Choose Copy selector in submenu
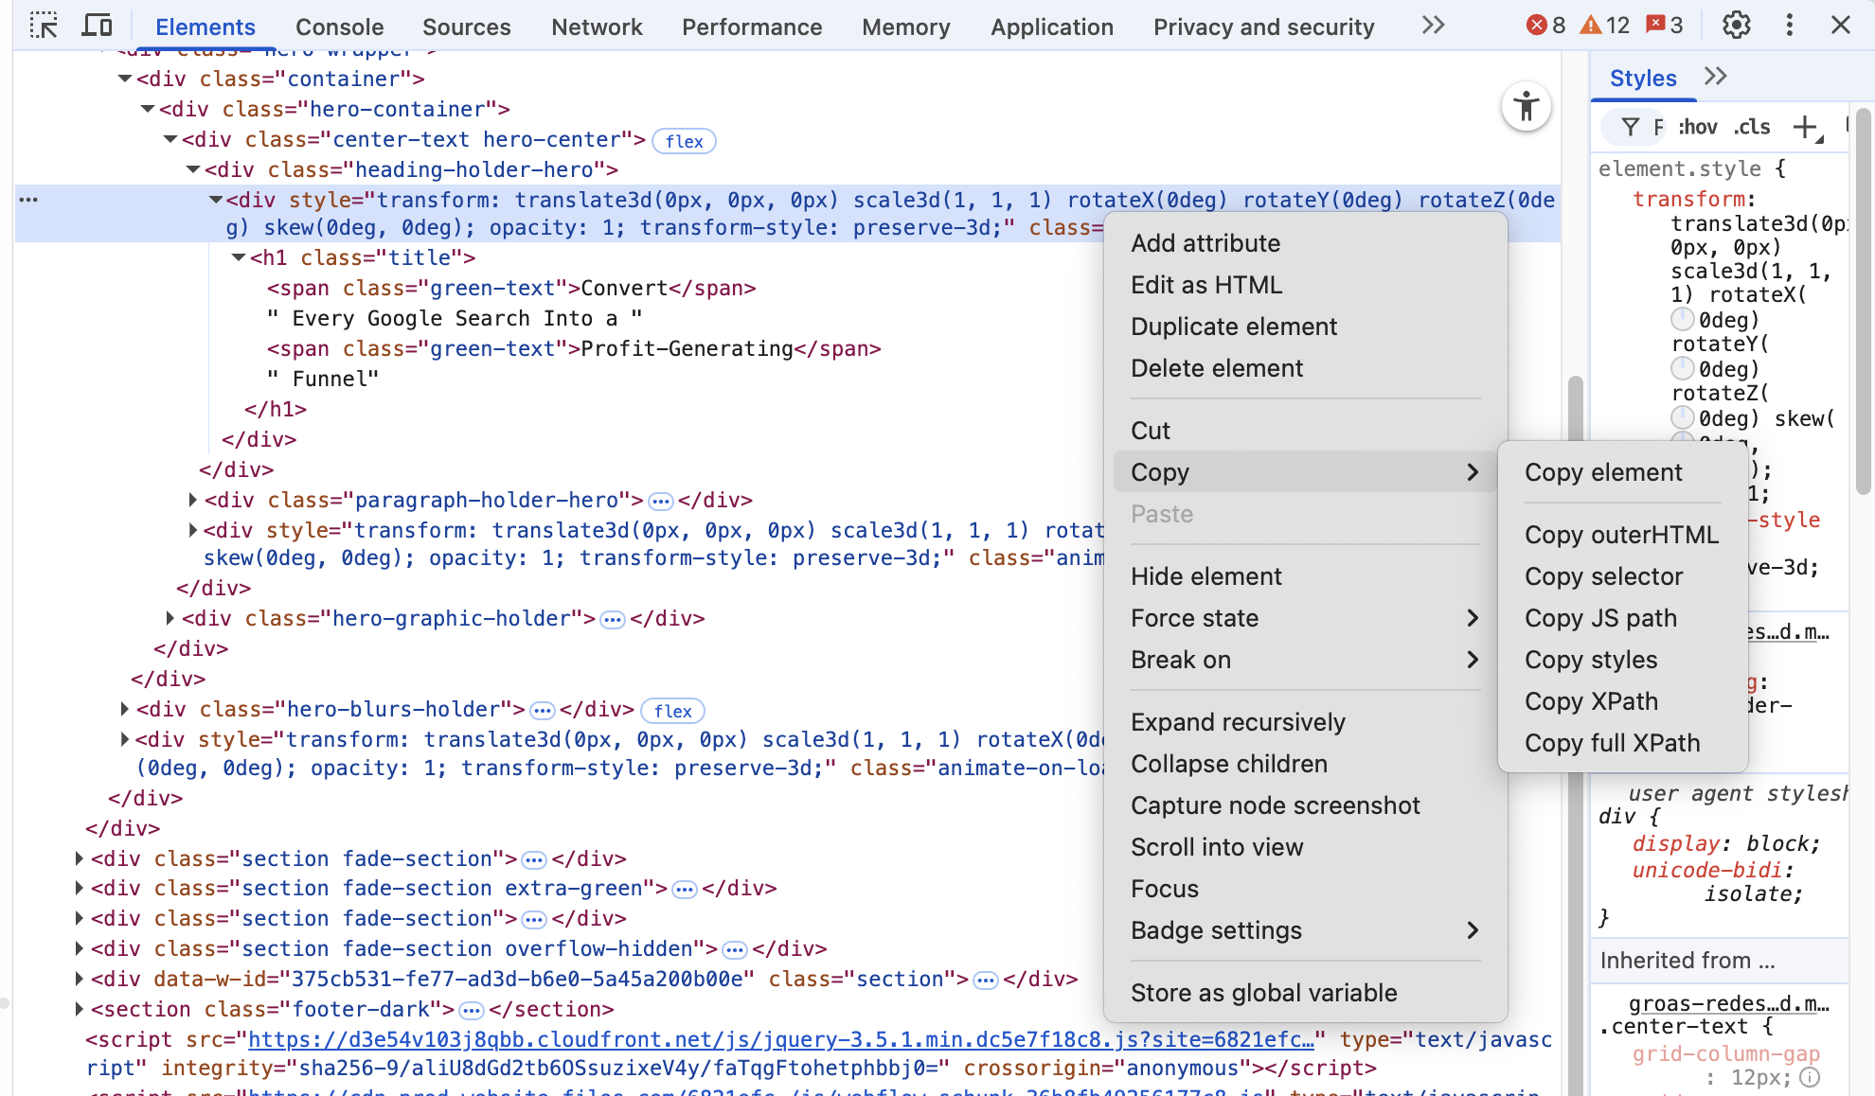1875x1096 pixels. pyautogui.click(x=1623, y=576)
